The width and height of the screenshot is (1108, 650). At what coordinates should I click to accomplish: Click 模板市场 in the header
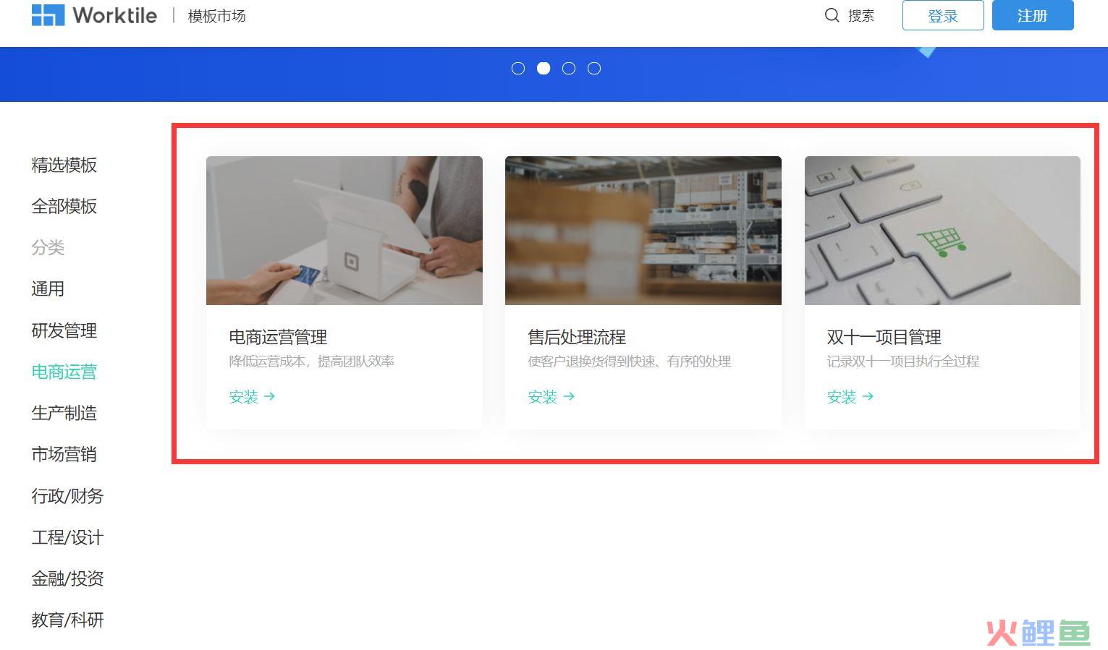[217, 16]
